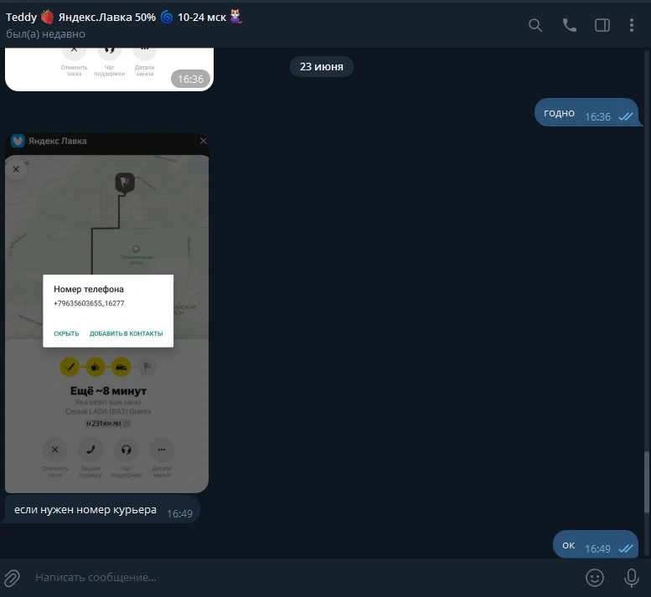The width and height of the screenshot is (651, 597).
Task: Open the Yandex Lavka map screenshot image
Action: [106, 313]
